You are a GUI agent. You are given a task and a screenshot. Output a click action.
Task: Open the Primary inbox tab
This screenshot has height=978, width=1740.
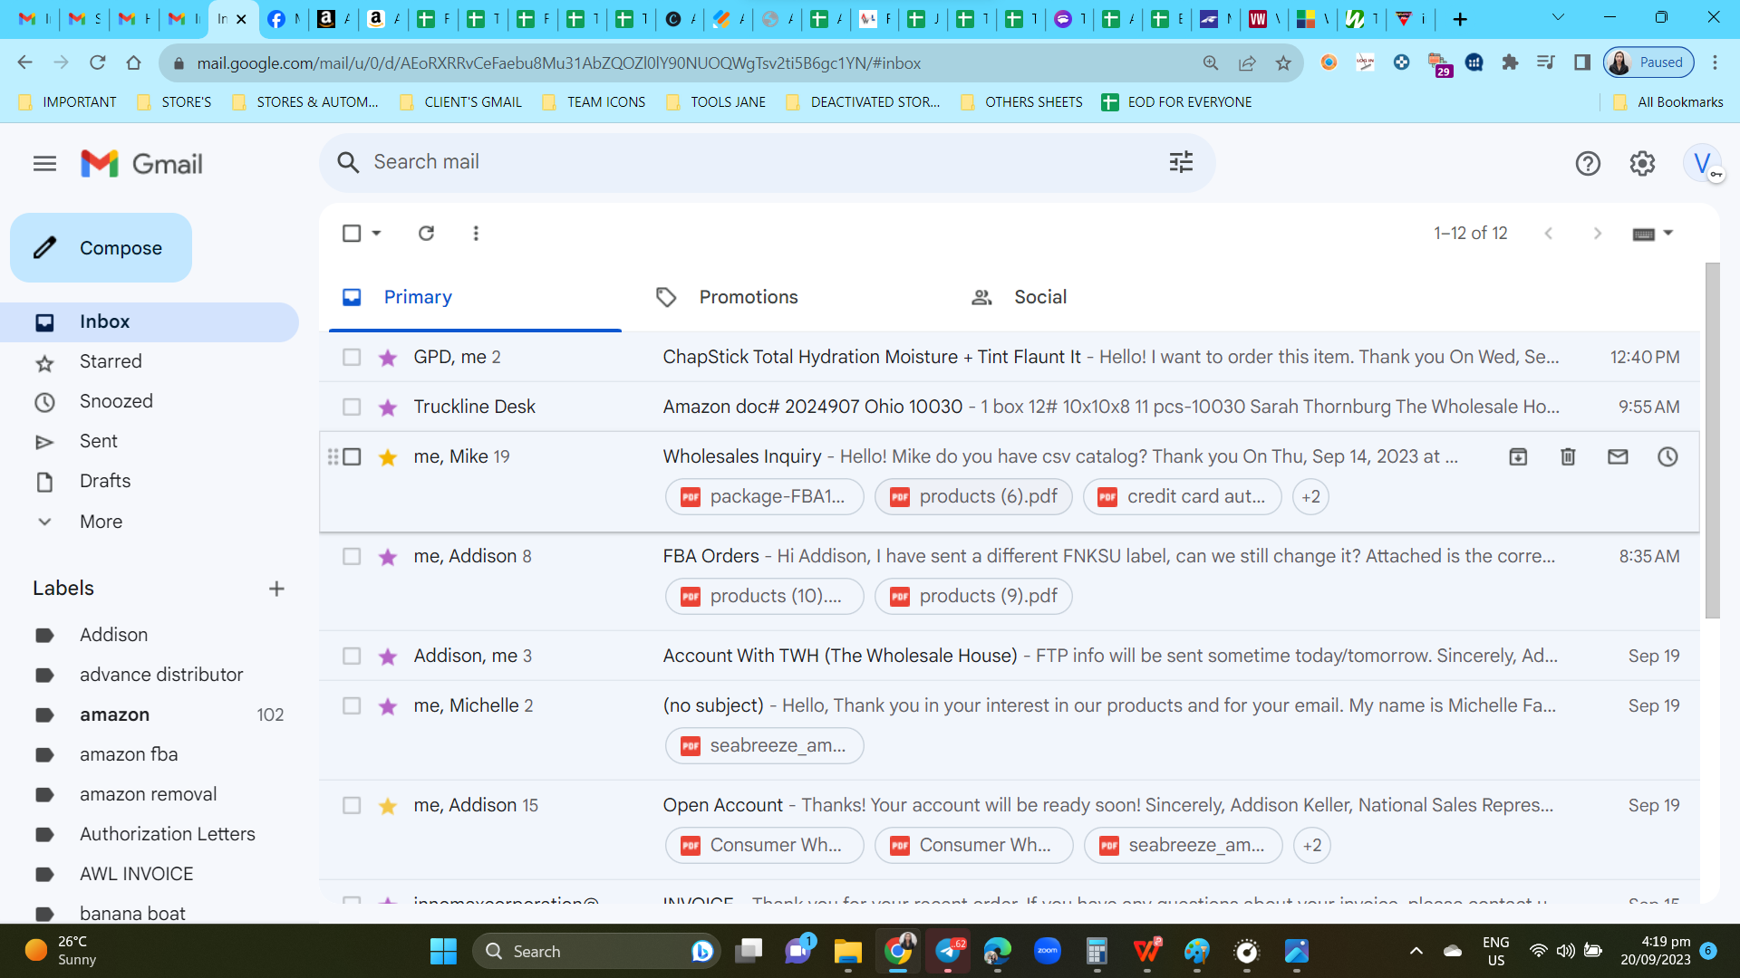click(x=475, y=297)
